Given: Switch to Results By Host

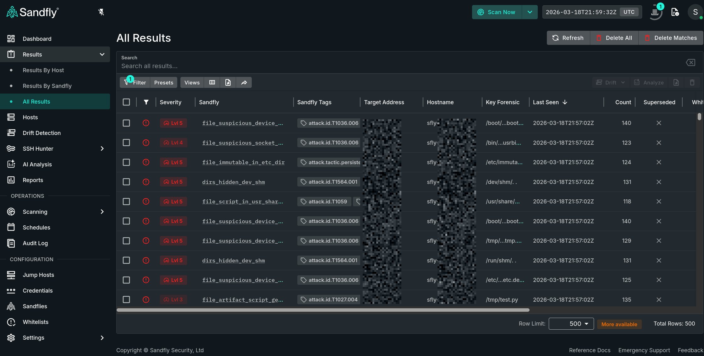Looking at the screenshot, I should coord(43,70).
